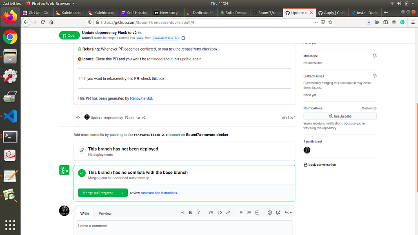This screenshot has height=235, width=418.
Task: Copy branch name with clipboard icon
Action: pyautogui.click(x=183, y=38)
